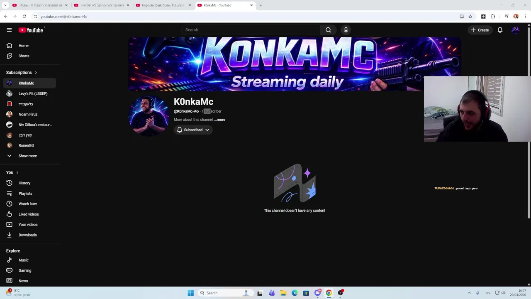Open the YouTube guide hamburger menu
531x299 pixels.
point(9,30)
